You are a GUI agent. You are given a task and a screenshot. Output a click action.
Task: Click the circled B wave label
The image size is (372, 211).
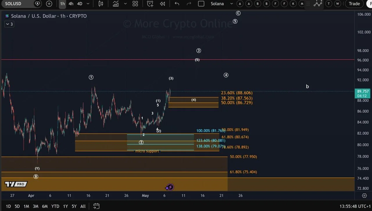click(x=36, y=177)
